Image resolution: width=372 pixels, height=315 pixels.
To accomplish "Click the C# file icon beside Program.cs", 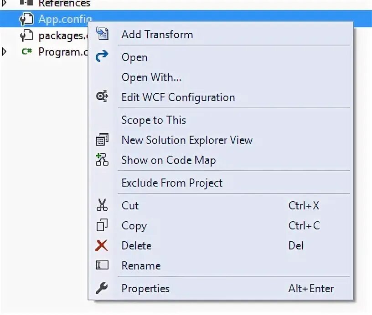I will (27, 51).
